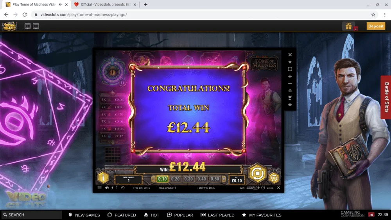Open the game history clock-arrow icon
The width and height of the screenshot is (391, 220).
pyautogui.click(x=123, y=188)
